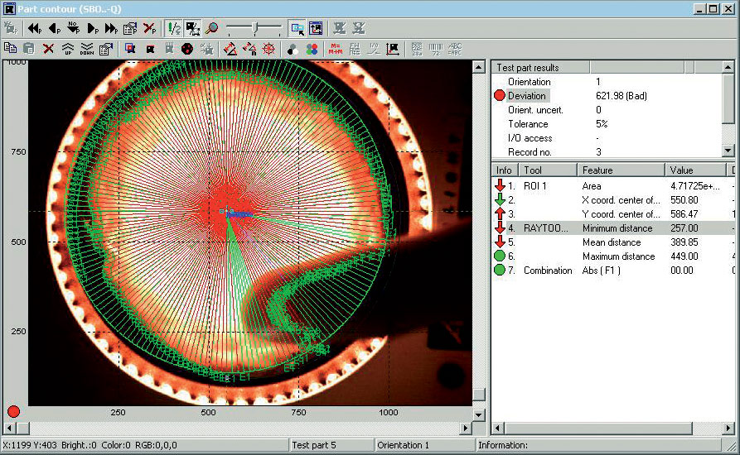Jump to first test part arrow
The height and width of the screenshot is (455, 740).
36,28
